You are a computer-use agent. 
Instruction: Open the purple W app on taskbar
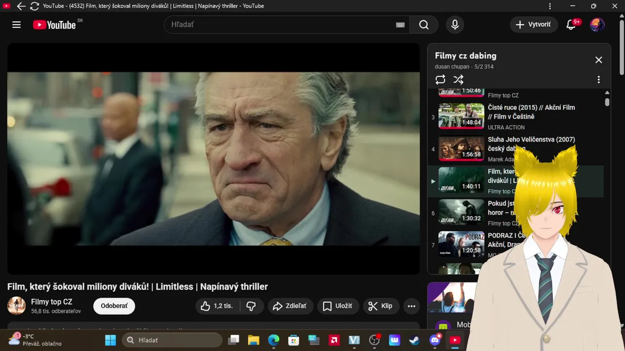395,340
